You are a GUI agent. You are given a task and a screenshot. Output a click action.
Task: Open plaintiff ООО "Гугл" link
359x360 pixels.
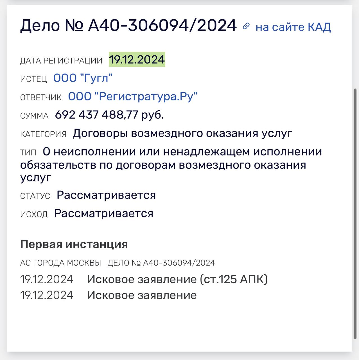[x=83, y=78]
